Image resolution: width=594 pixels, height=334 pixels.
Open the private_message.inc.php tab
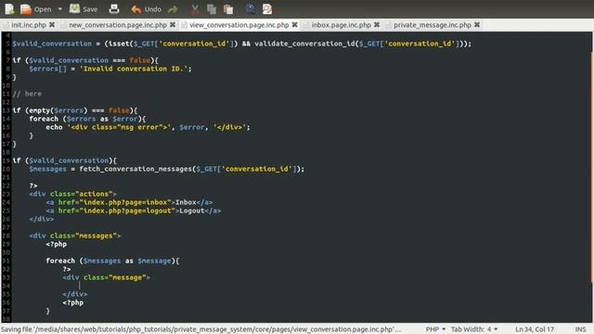(x=433, y=25)
